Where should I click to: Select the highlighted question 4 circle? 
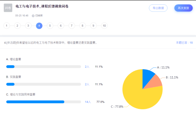point(39,26)
